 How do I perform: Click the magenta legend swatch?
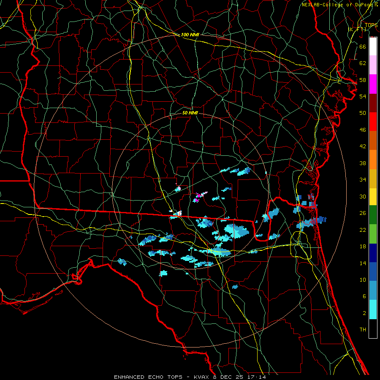[x=373, y=84]
